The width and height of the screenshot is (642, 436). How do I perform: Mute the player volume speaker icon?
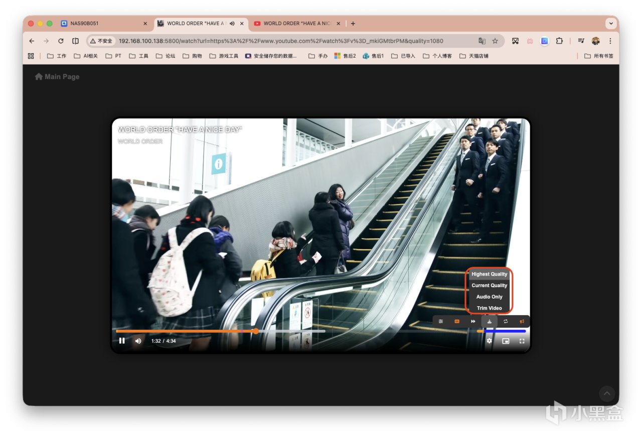click(x=138, y=341)
